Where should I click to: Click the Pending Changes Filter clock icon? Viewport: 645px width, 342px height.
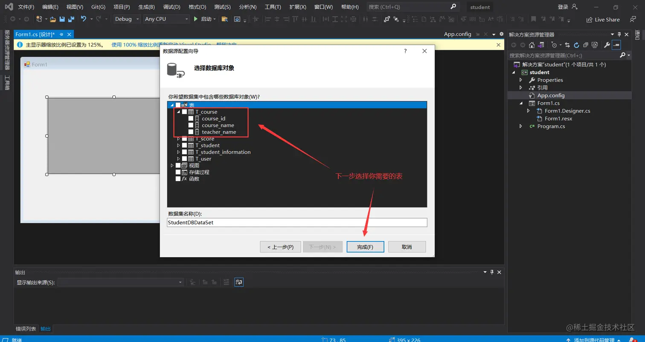tap(554, 45)
